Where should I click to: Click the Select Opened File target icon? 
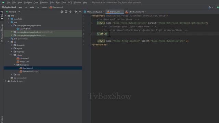click(62, 12)
